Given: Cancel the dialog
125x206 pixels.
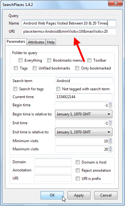Looking at the screenshot, I should [x=106, y=195].
